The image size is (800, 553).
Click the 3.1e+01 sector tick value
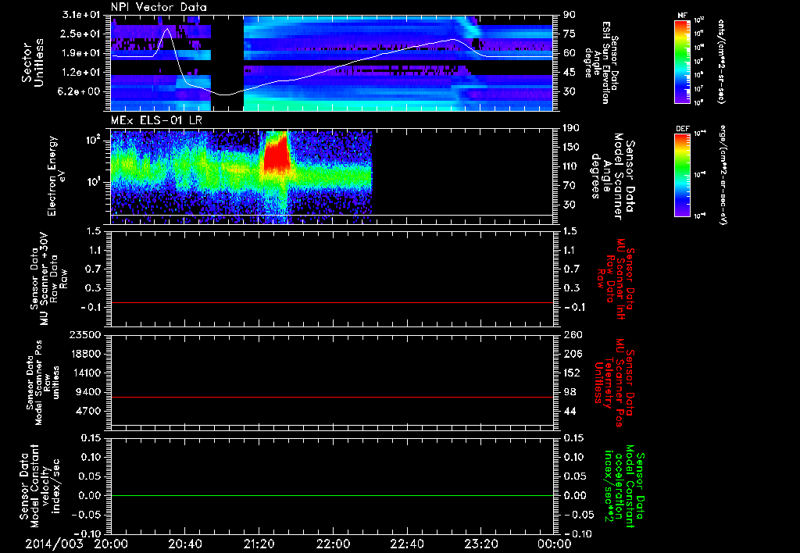[x=81, y=15]
